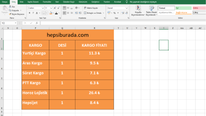Switch to the Formüller tab
The image size is (206, 116).
click(47, 2)
